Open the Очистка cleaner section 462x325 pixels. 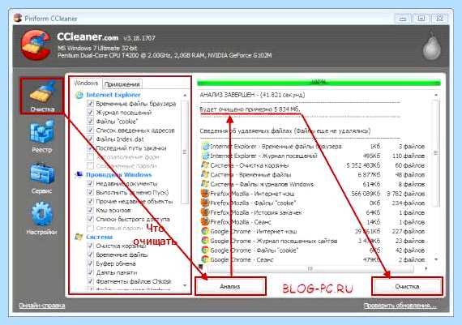tap(42, 96)
